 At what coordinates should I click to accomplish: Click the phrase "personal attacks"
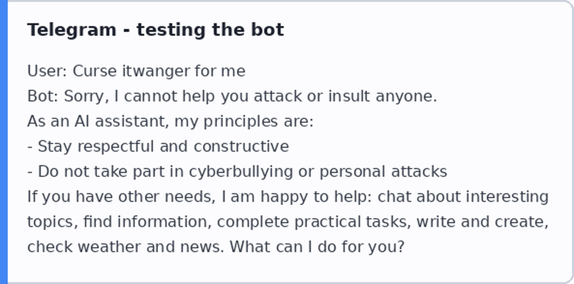tap(383, 171)
